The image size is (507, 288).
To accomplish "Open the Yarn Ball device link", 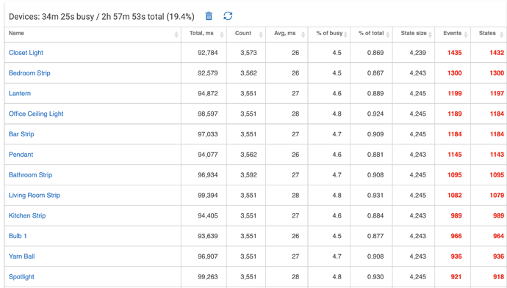I will [x=21, y=256].
